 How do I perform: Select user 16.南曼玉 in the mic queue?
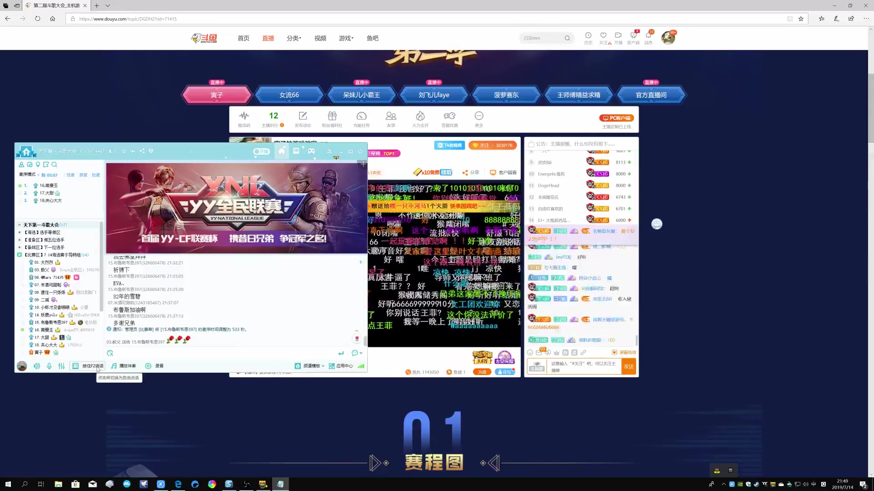[x=49, y=185]
